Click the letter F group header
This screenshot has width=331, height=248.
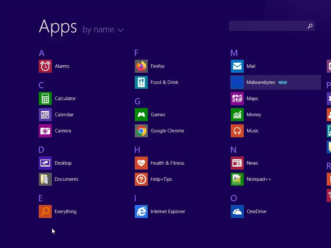pos(136,53)
